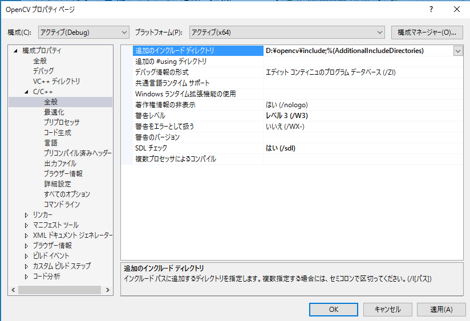Open the 構成 (Configuration) dropdown
This screenshot has width=470, height=321.
coord(83,32)
